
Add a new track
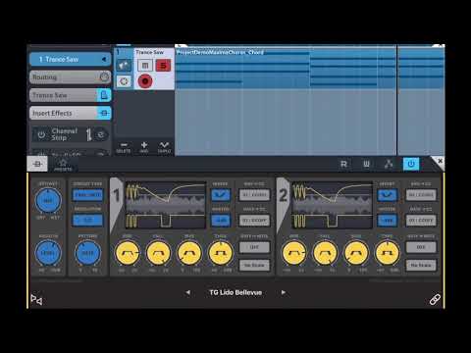[x=144, y=147]
